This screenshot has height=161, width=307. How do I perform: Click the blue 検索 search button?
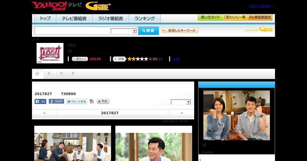[148, 31]
